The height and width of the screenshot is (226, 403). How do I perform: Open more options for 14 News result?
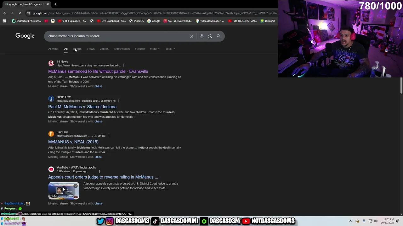click(124, 66)
